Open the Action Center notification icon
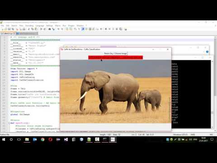Viewport: 217px width, 163px height. [x=212, y=139]
